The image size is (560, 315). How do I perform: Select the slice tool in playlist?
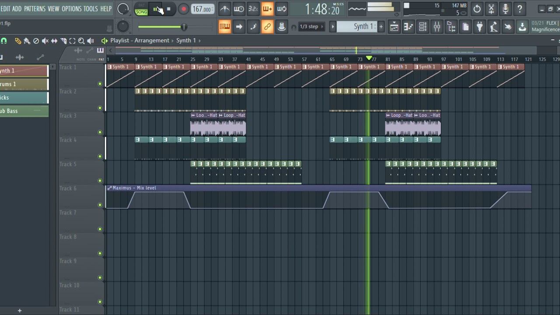click(x=63, y=41)
